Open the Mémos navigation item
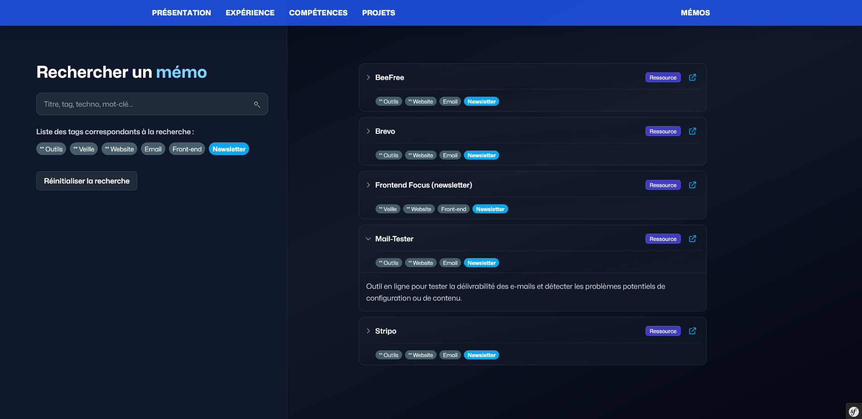Viewport: 862px width, 419px height. click(695, 13)
